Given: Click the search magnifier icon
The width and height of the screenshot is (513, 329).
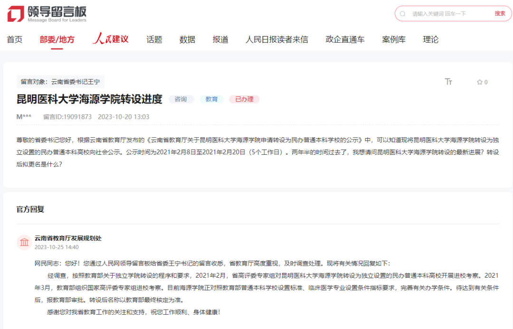Looking at the screenshot, I should (402, 13).
